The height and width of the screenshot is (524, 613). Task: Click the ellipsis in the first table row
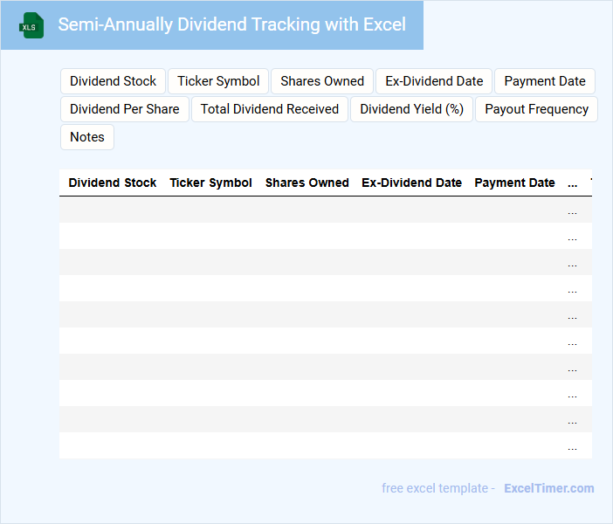572,210
